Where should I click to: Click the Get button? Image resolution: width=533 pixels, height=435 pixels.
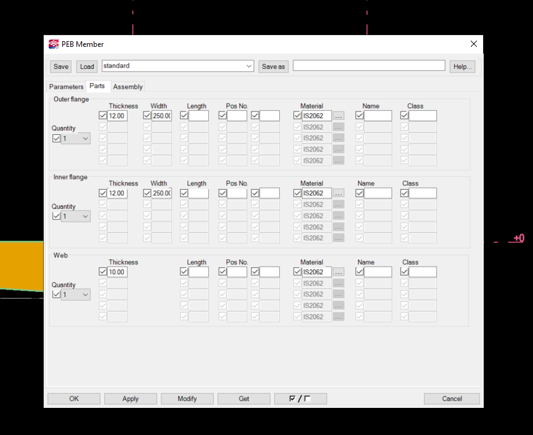[x=244, y=399]
